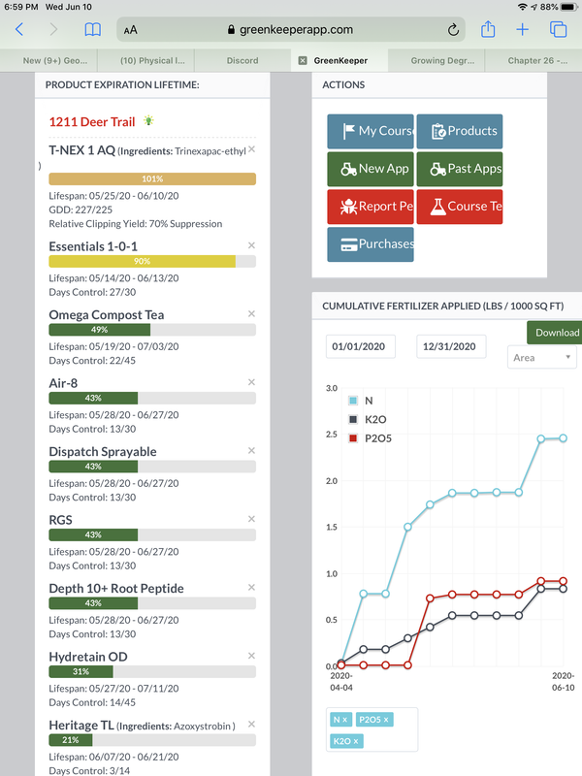Switch to Chapter 26 tab
This screenshot has height=776, width=582.
(533, 60)
